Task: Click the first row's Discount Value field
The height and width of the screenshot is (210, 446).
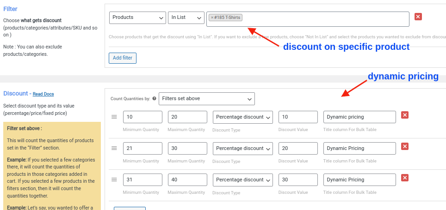Action: (x=298, y=117)
